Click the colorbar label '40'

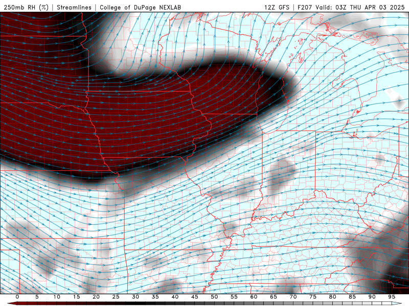pos(175,297)
